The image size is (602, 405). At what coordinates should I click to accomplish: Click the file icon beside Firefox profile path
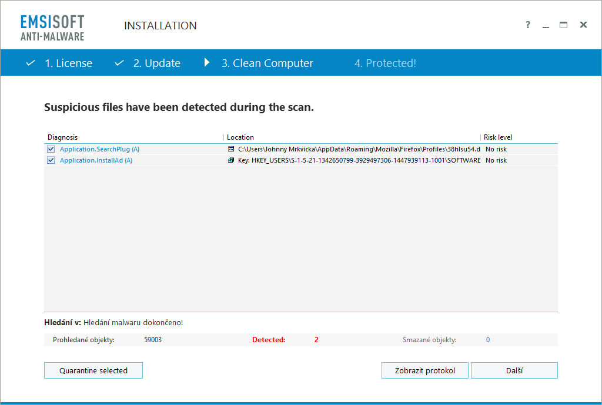(x=230, y=149)
